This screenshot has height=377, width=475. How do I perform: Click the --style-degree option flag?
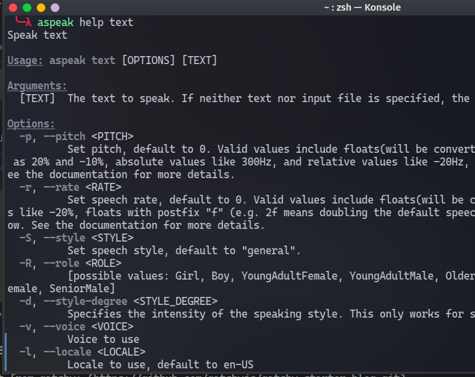tap(85, 301)
